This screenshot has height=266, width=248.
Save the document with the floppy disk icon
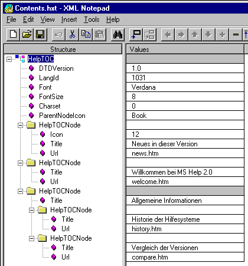click(40, 35)
